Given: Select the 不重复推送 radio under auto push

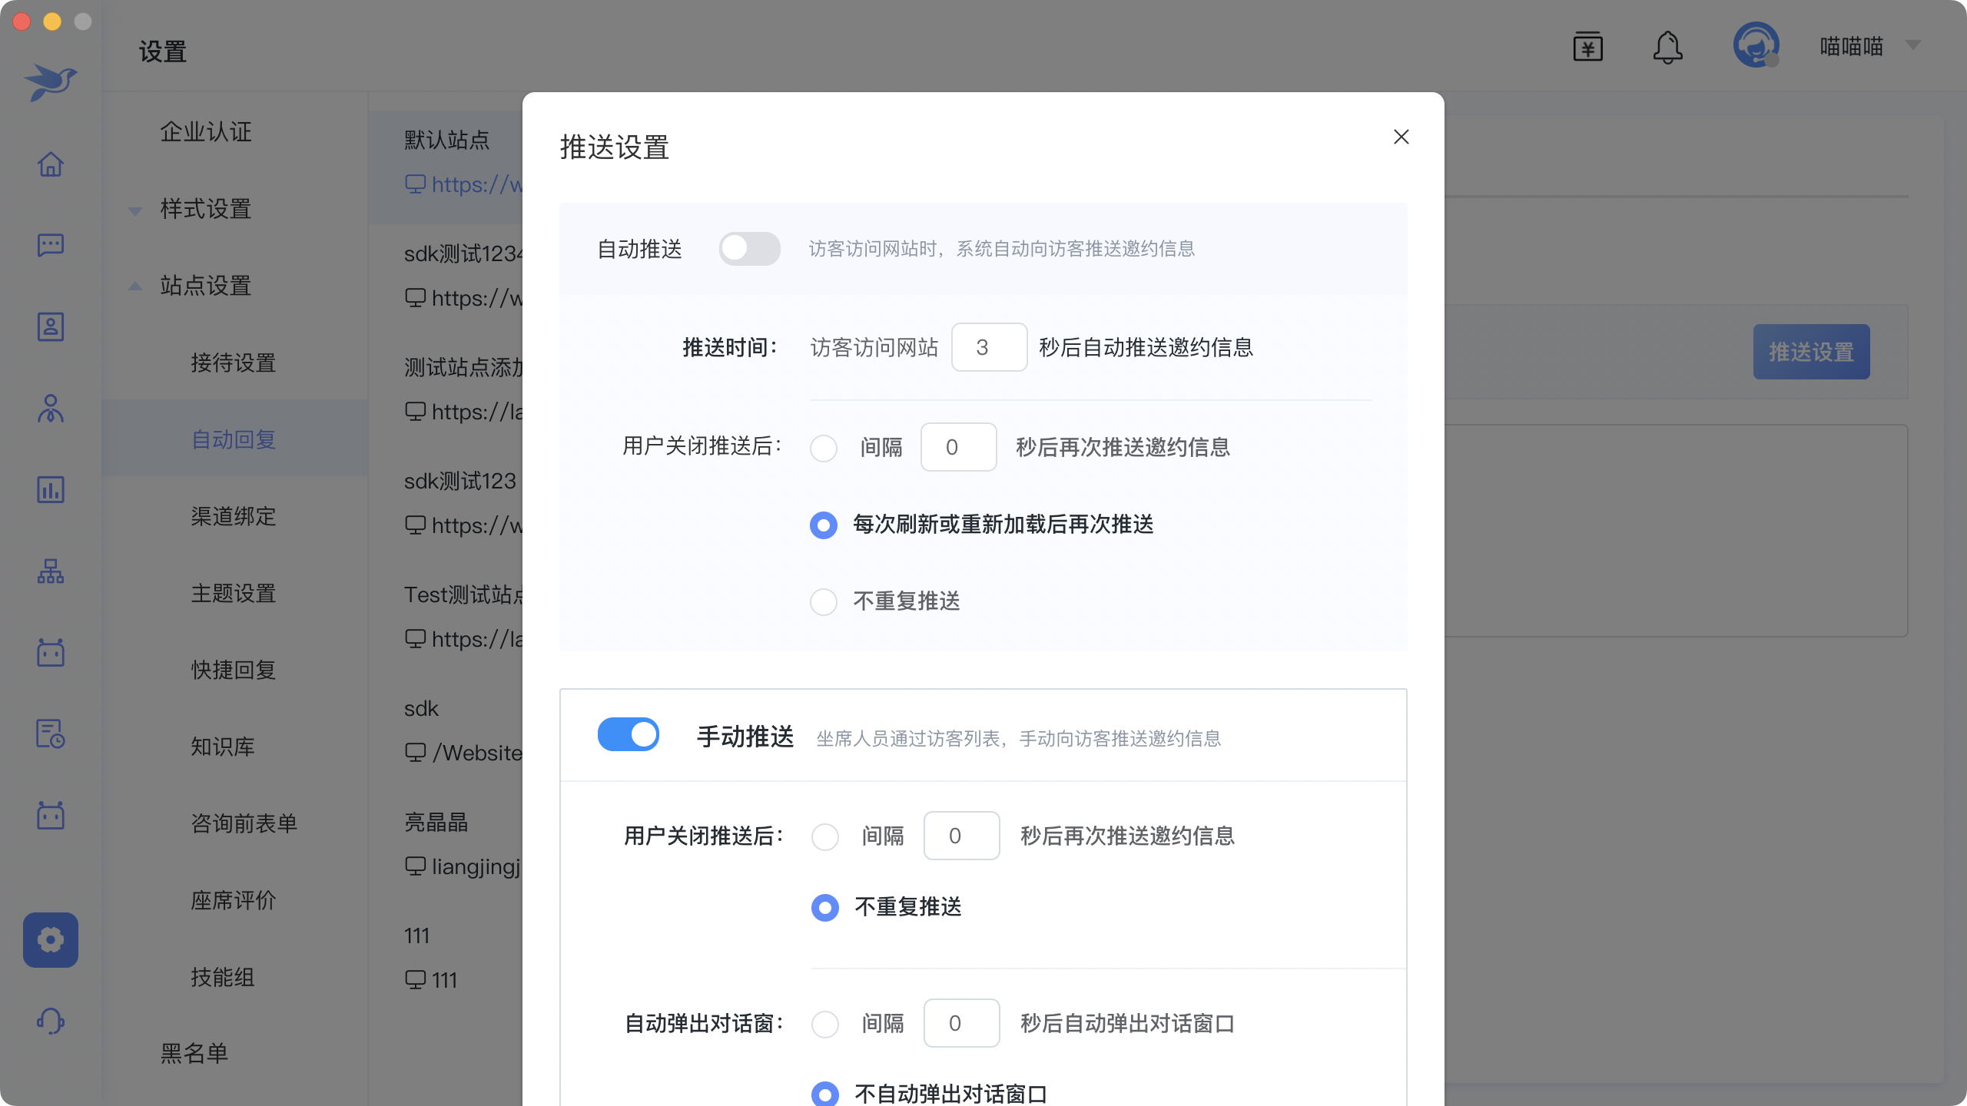Looking at the screenshot, I should click(824, 601).
